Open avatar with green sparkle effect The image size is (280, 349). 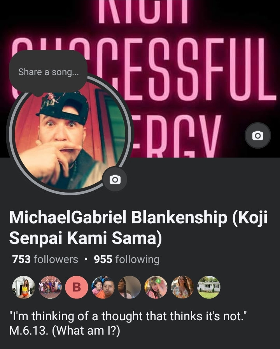click(156, 287)
